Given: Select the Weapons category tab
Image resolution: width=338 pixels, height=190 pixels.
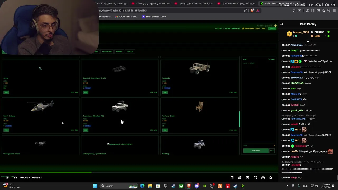Looking at the screenshot, I should tap(119, 51).
